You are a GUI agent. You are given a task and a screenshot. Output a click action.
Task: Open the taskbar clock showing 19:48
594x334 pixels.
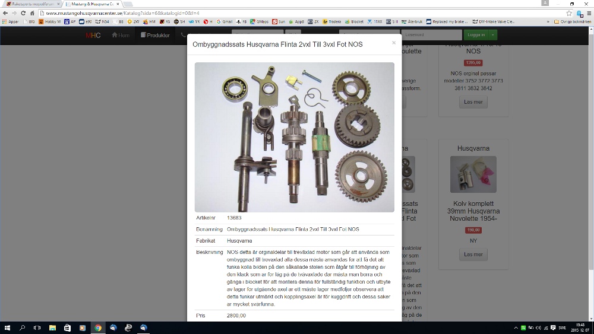[580, 328]
